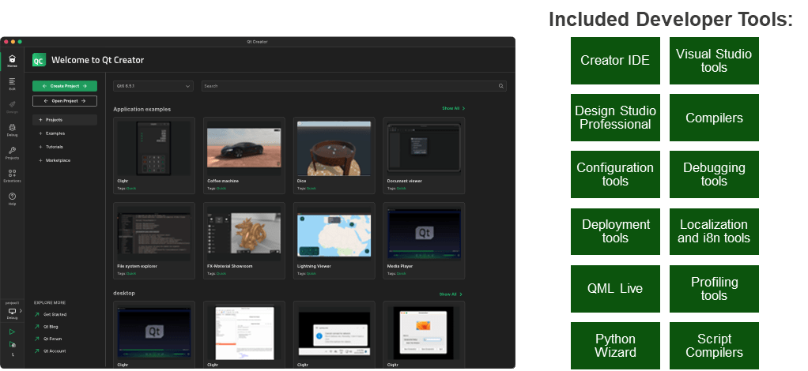
Task: Open the Projects wrench icon
Action: coord(12,152)
